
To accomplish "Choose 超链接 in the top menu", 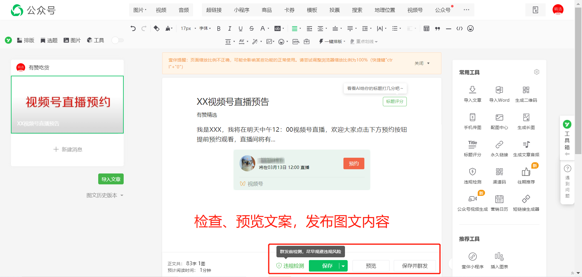I will pyautogui.click(x=214, y=10).
